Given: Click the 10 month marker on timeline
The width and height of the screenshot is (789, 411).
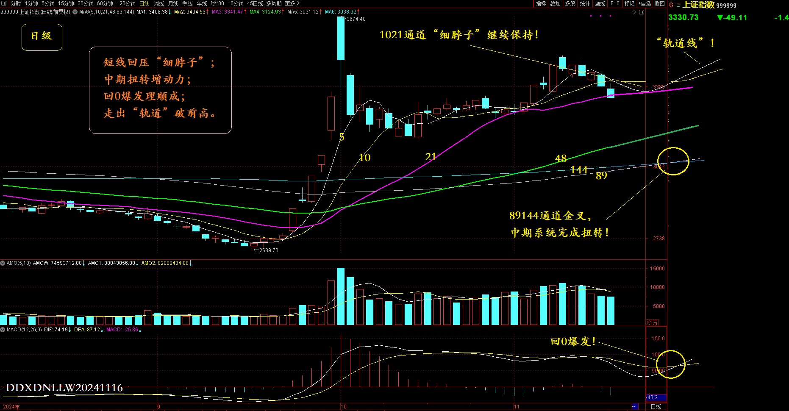Looking at the screenshot, I should tap(343, 407).
